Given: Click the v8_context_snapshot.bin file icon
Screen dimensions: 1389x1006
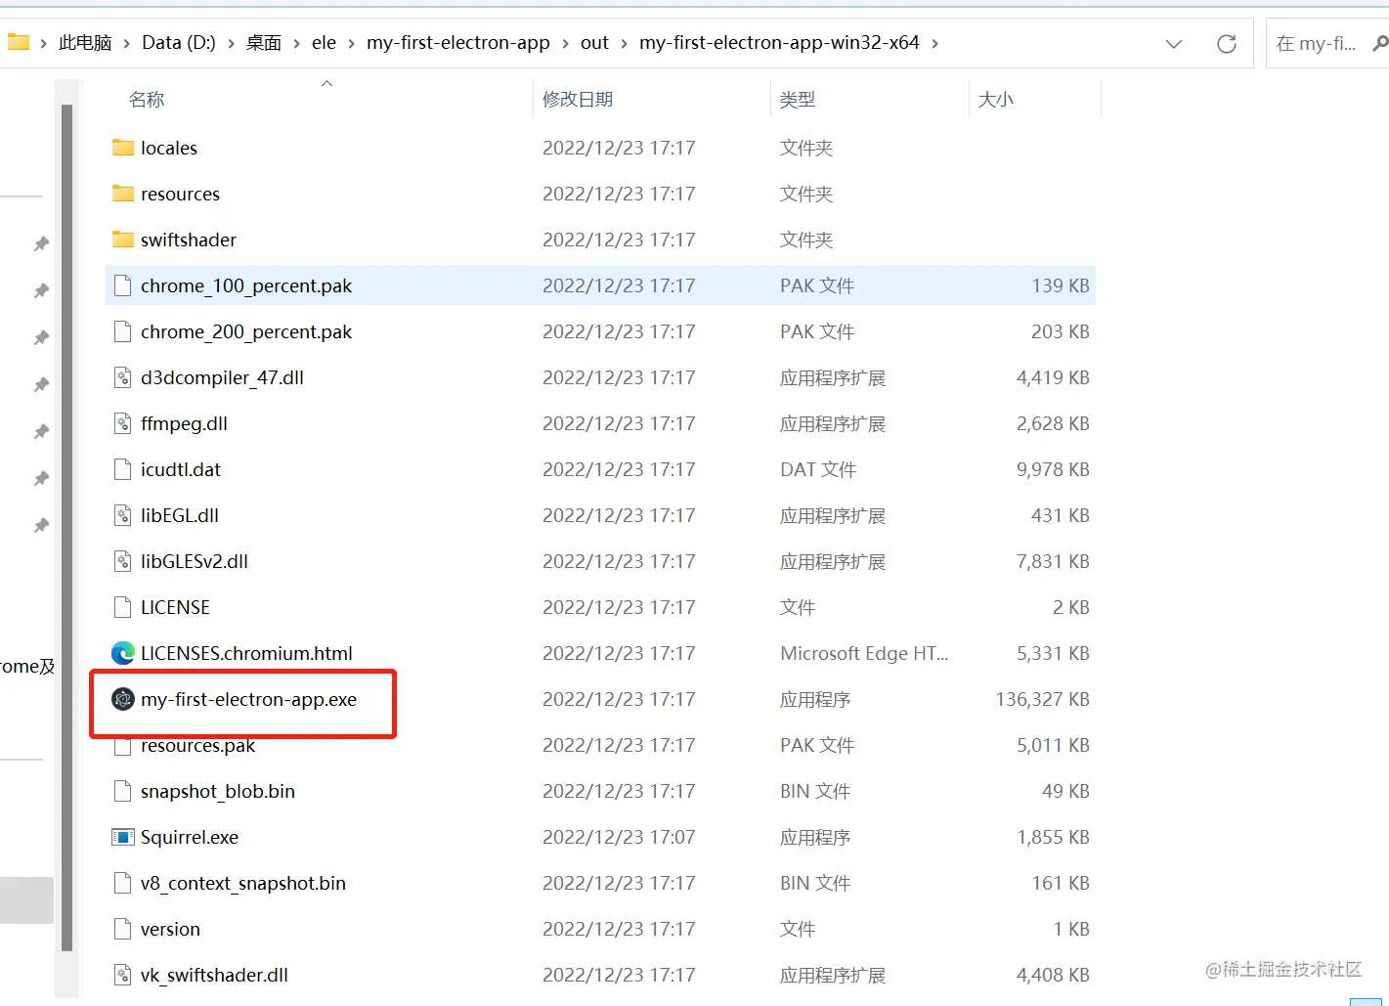Looking at the screenshot, I should (122, 883).
